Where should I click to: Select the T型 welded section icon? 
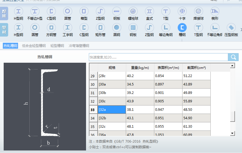[x=166, y=11]
